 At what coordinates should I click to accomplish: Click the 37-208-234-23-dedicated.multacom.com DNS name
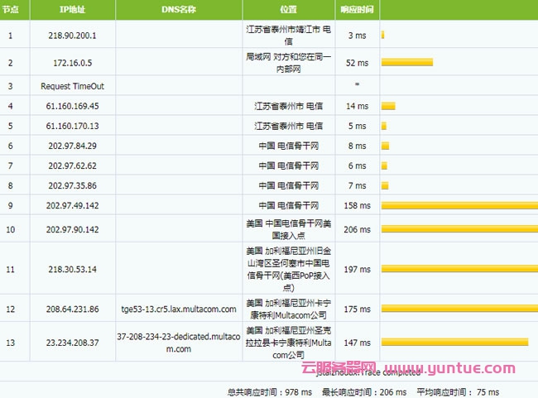coord(179,343)
